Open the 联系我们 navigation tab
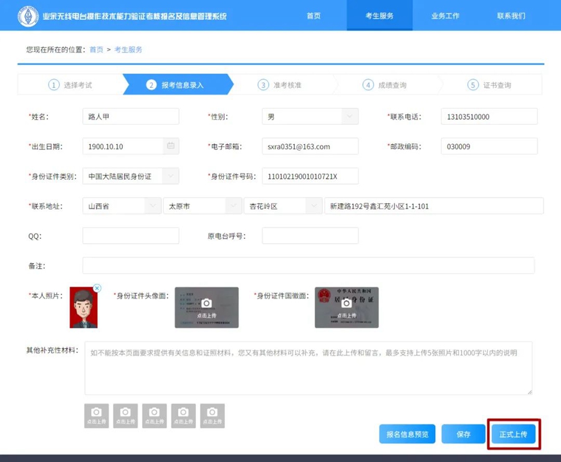Viewport: 561px width, 462px height. pos(511,16)
